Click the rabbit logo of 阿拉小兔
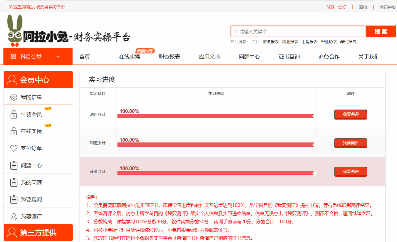 [15, 31]
